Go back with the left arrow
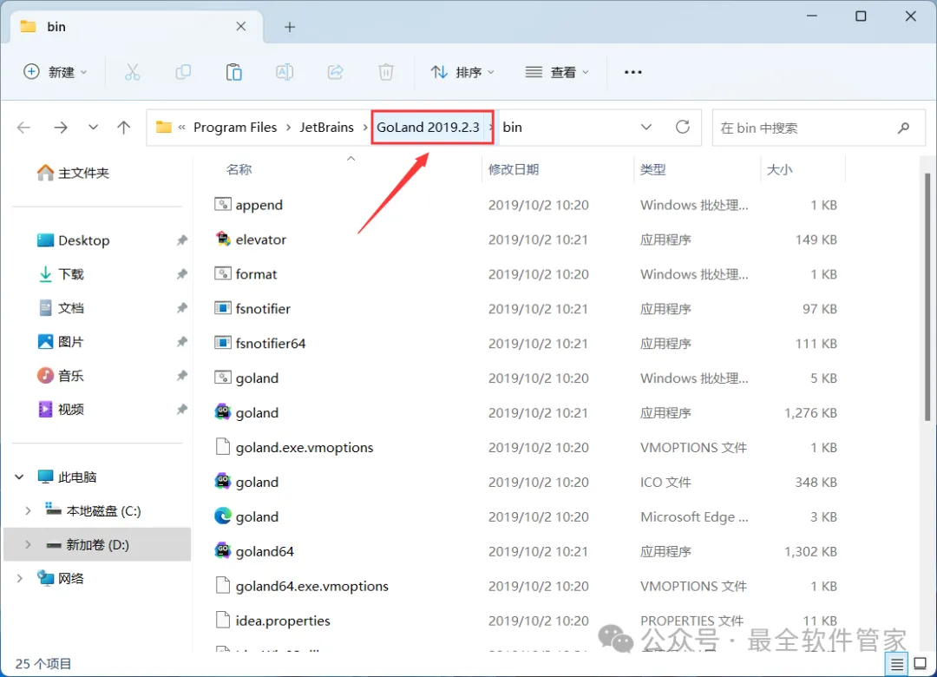Image resolution: width=937 pixels, height=677 pixels. click(x=24, y=128)
